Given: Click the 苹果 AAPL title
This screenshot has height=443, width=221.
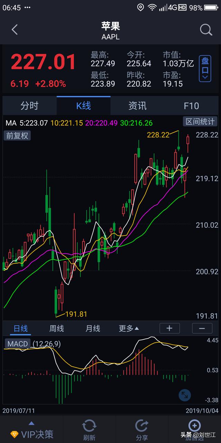Looking at the screenshot, I should pos(110,30).
